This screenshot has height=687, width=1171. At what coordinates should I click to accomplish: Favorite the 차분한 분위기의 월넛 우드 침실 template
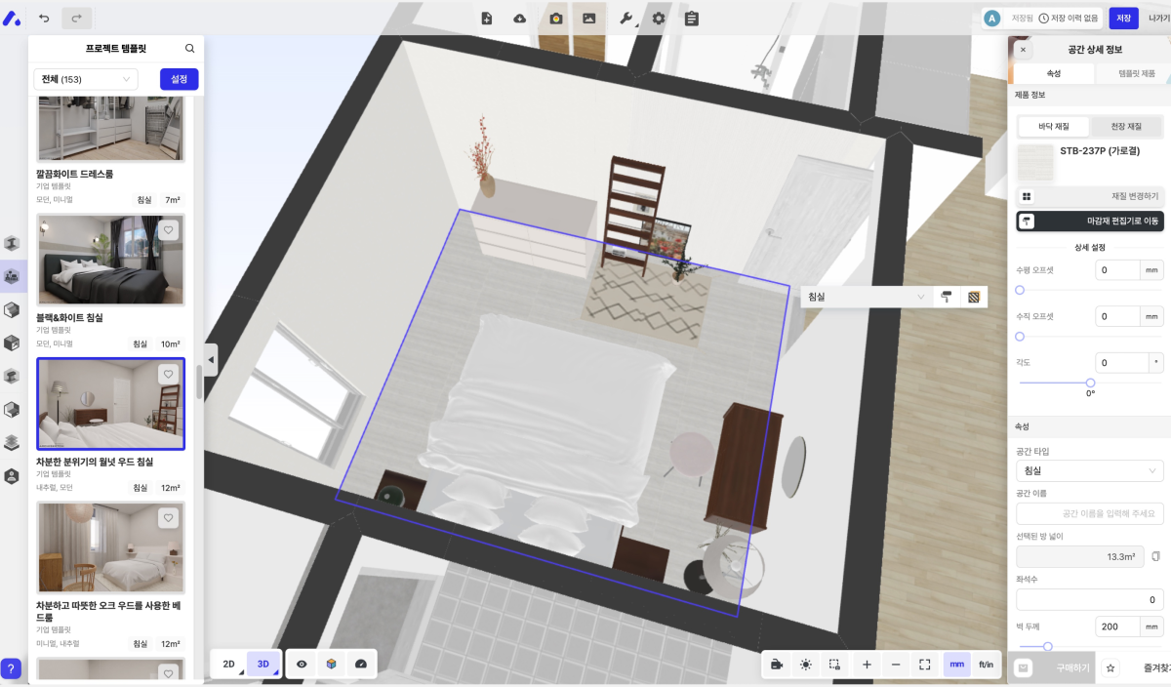[168, 374]
